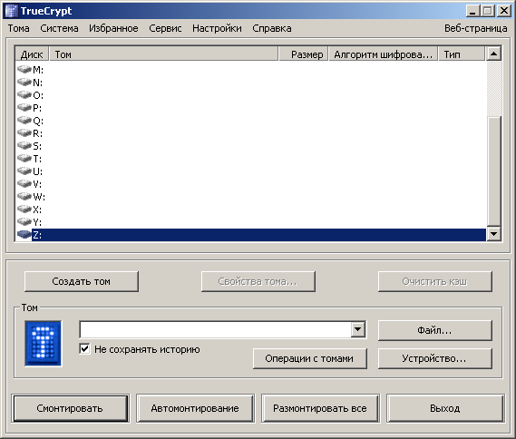
Task: Click the blue TrueCrypt logo in the Том group
Action: [44, 343]
